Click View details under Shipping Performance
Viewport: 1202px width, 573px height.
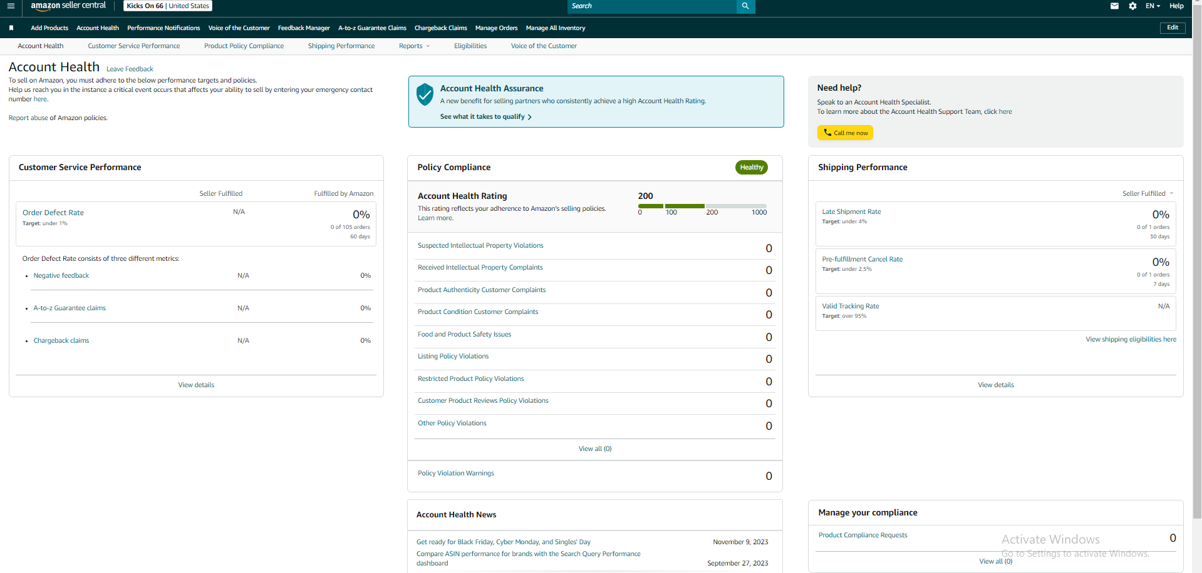point(996,385)
